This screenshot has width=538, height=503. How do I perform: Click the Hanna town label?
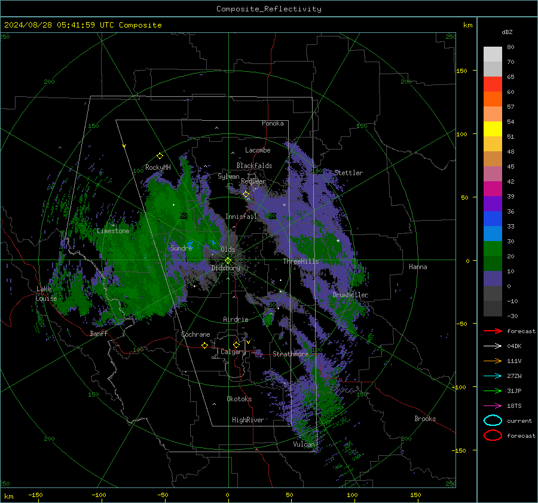418,267
